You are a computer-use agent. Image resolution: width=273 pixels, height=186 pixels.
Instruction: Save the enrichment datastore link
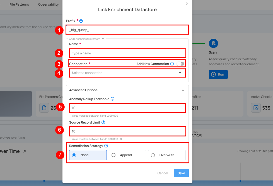[x=181, y=173]
